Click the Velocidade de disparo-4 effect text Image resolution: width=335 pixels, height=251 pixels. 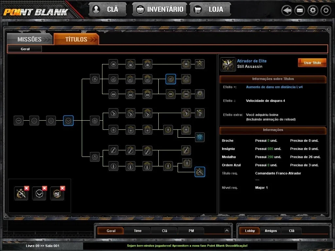click(265, 101)
